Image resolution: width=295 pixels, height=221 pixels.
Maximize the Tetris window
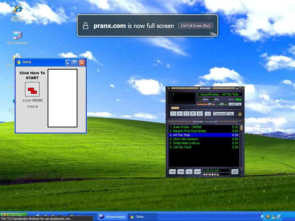[75, 62]
